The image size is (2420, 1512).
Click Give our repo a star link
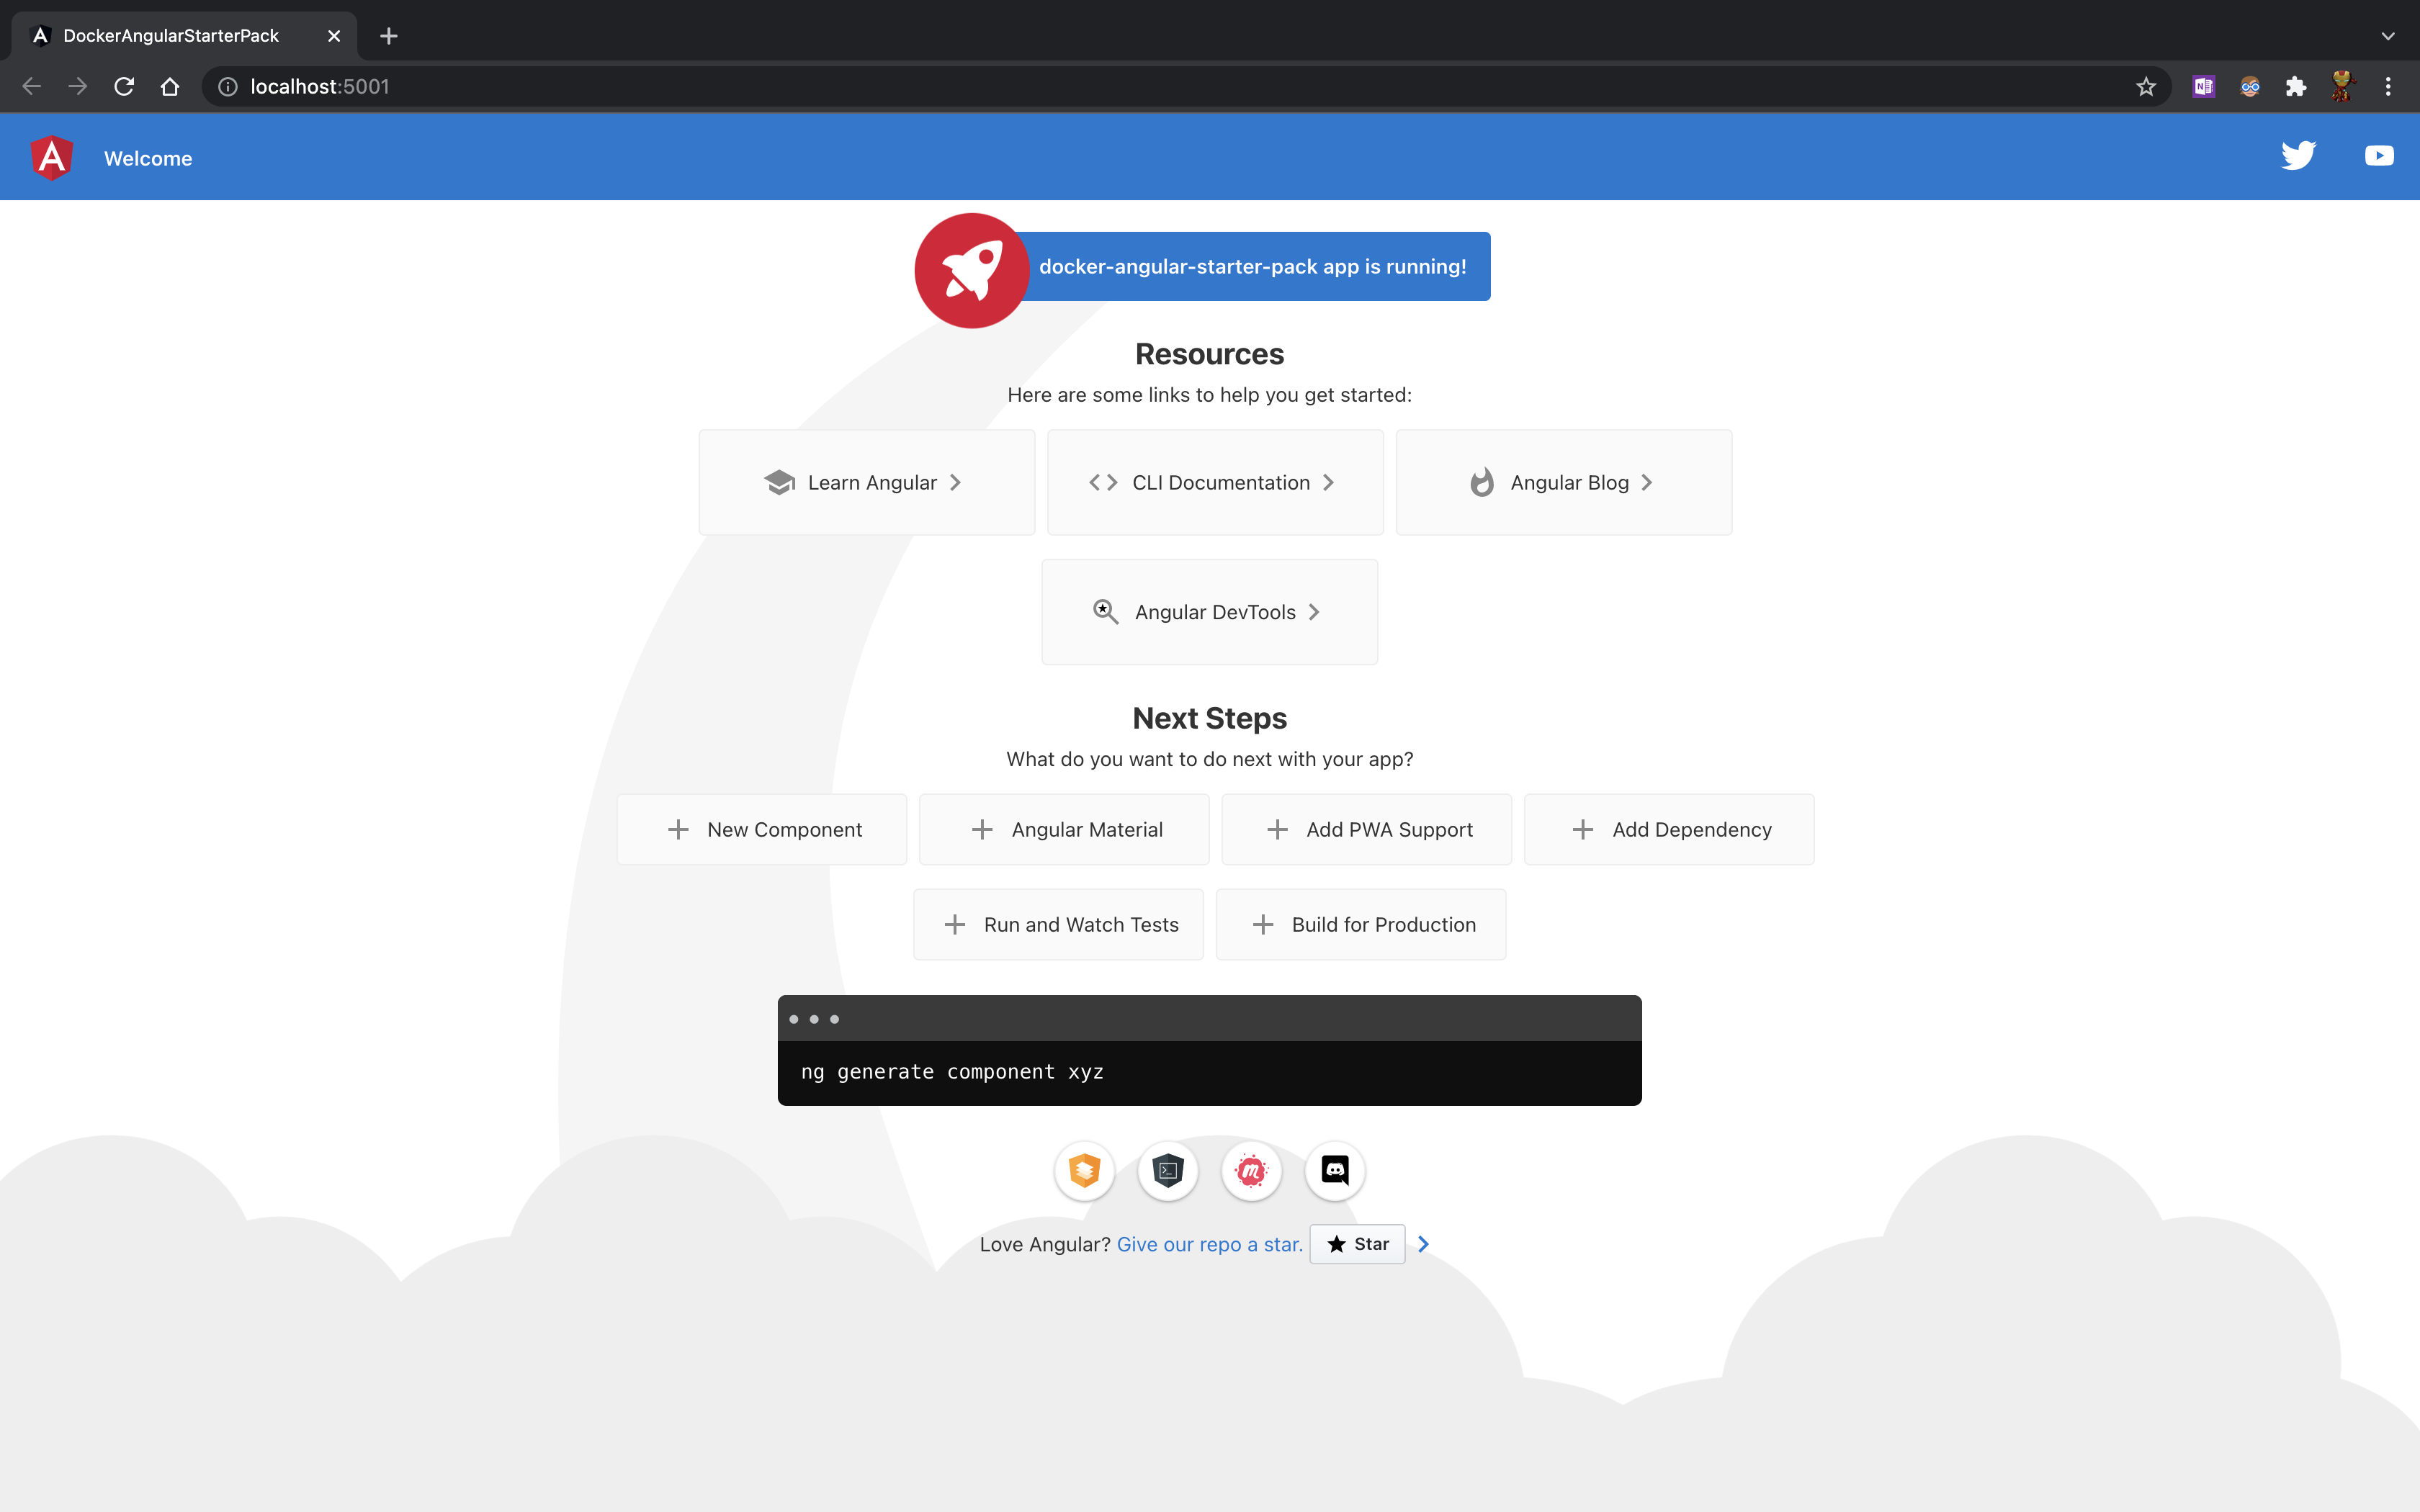1209,1243
